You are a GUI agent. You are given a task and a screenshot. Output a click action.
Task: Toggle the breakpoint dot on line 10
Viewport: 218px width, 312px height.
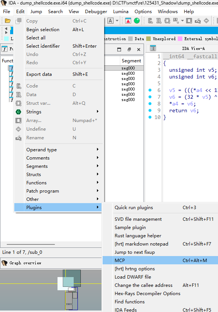tap(150, 117)
